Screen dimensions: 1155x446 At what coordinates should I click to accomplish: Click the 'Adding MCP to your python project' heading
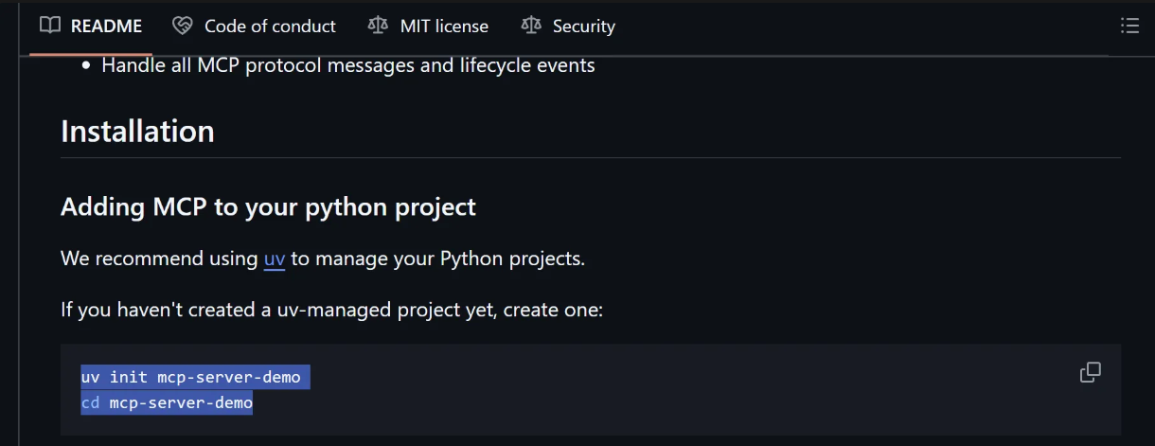268,206
